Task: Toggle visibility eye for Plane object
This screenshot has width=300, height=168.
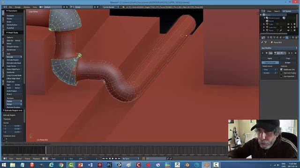Action: tap(288, 30)
